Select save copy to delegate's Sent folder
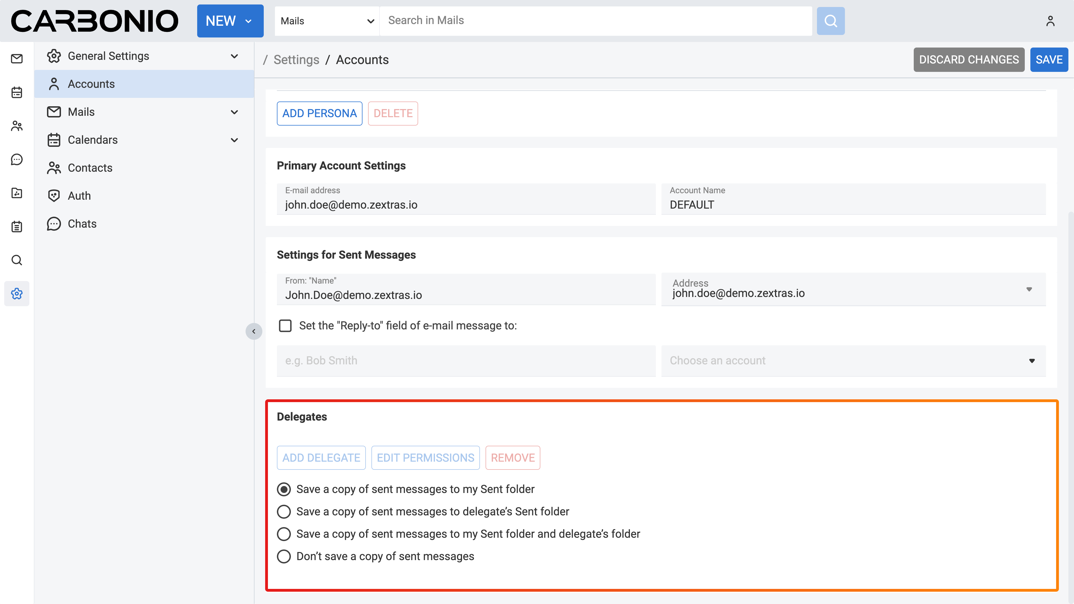The width and height of the screenshot is (1074, 604). tap(284, 511)
